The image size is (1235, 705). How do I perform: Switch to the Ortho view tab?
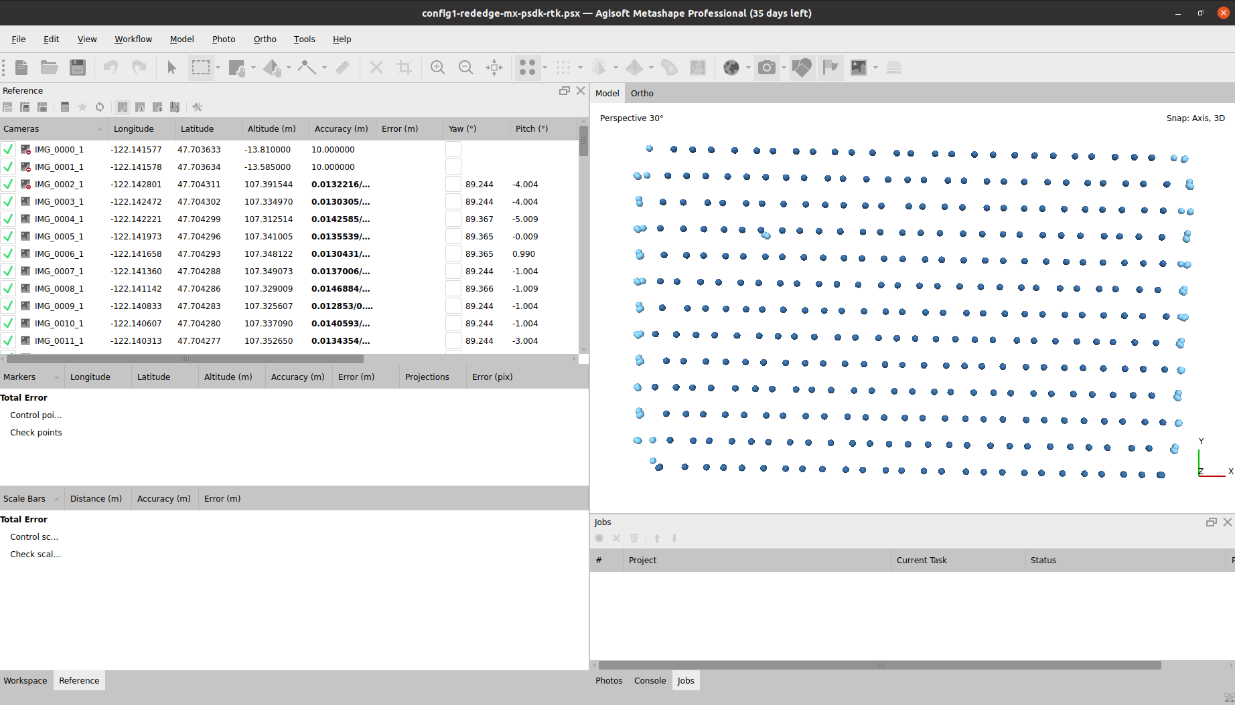coord(642,94)
